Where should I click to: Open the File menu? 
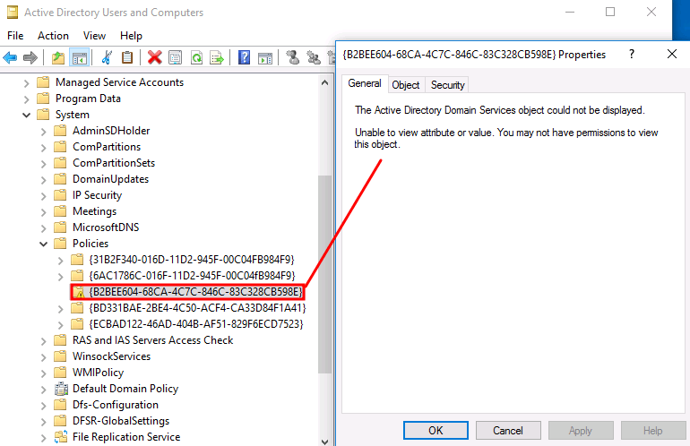(15, 36)
